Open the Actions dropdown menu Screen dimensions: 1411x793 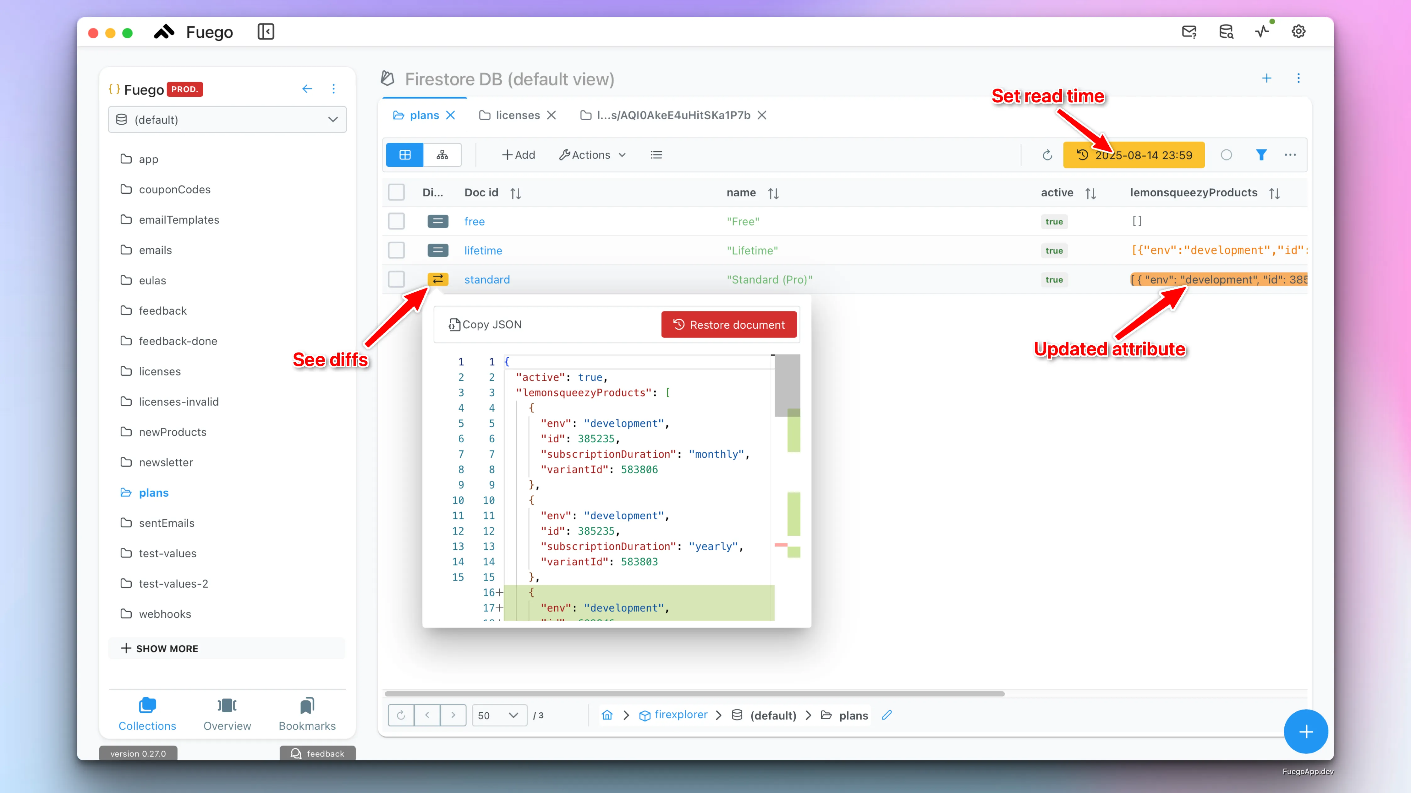click(x=592, y=155)
